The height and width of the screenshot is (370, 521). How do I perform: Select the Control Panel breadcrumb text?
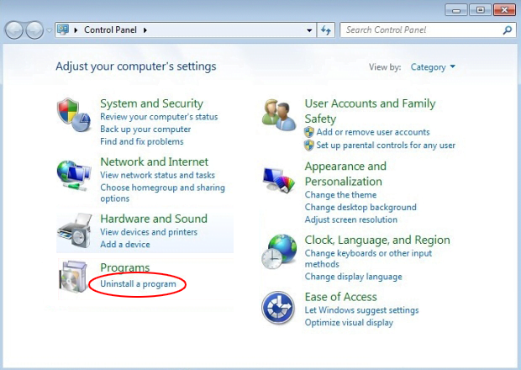click(x=110, y=30)
